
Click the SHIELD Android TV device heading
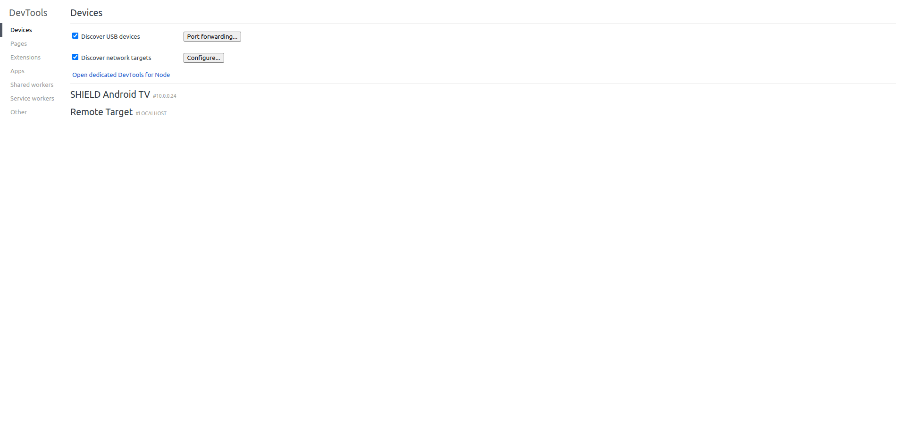(110, 94)
